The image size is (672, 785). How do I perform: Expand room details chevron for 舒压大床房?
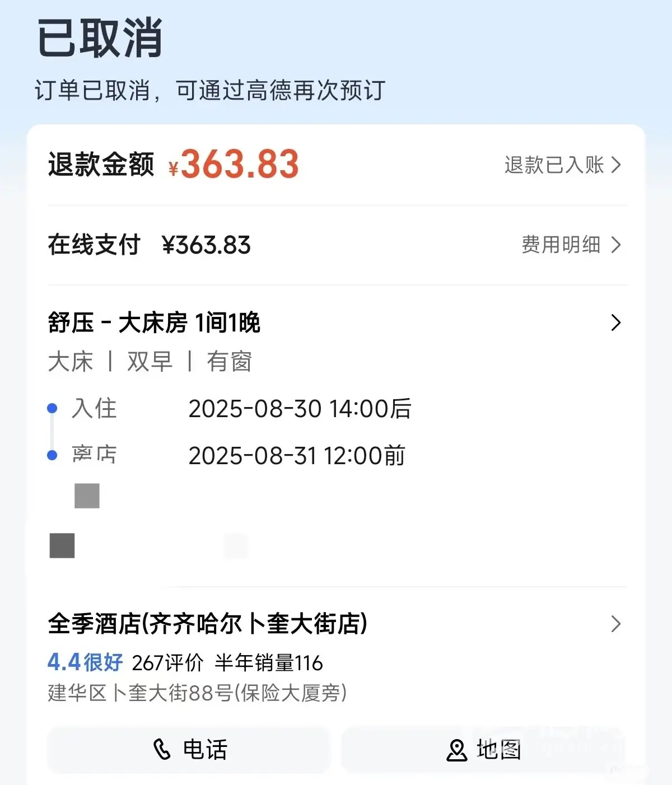616,323
